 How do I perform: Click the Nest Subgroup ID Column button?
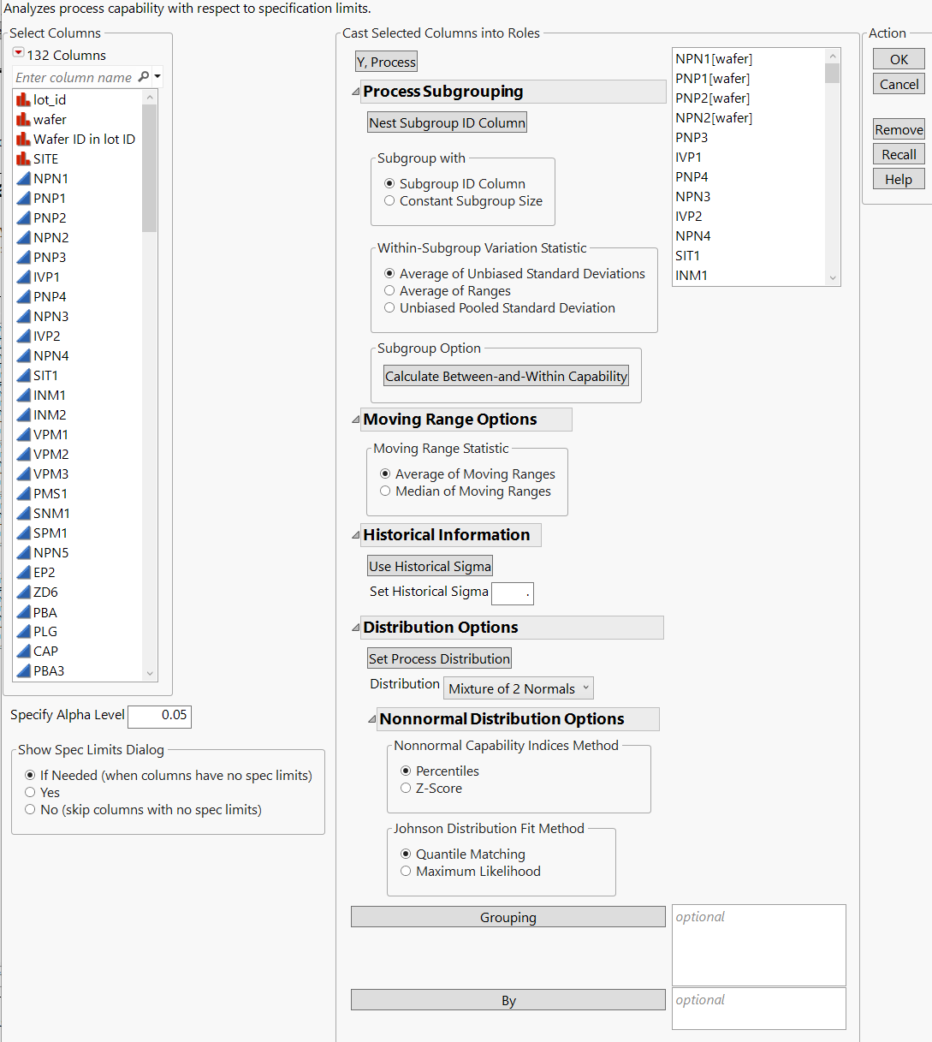446,122
